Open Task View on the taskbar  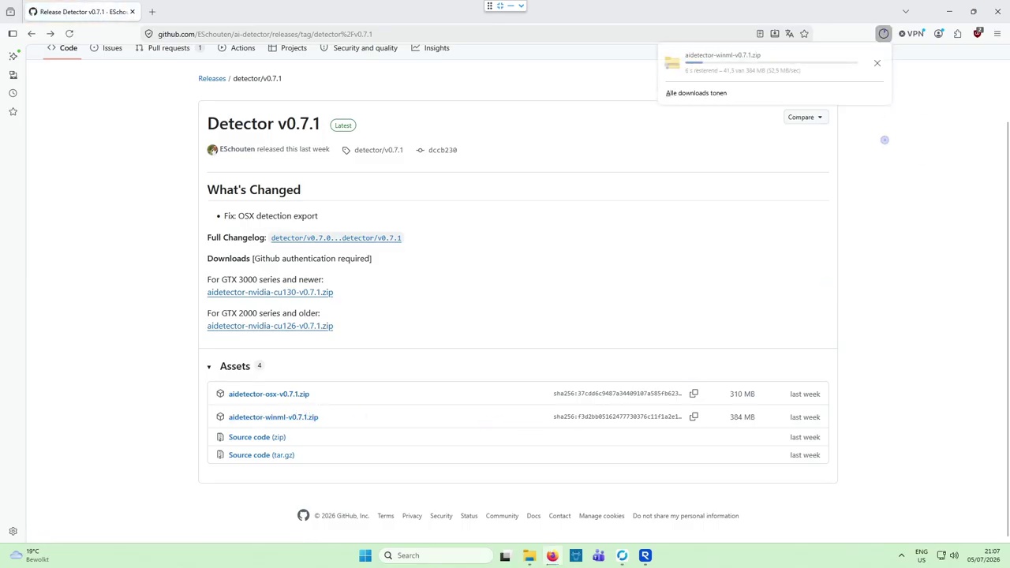point(505,555)
